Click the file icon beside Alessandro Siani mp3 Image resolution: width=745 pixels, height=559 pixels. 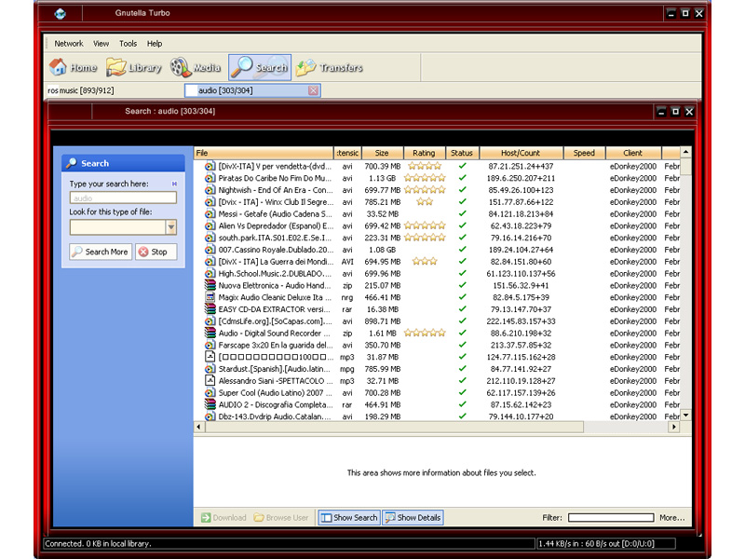coord(210,381)
